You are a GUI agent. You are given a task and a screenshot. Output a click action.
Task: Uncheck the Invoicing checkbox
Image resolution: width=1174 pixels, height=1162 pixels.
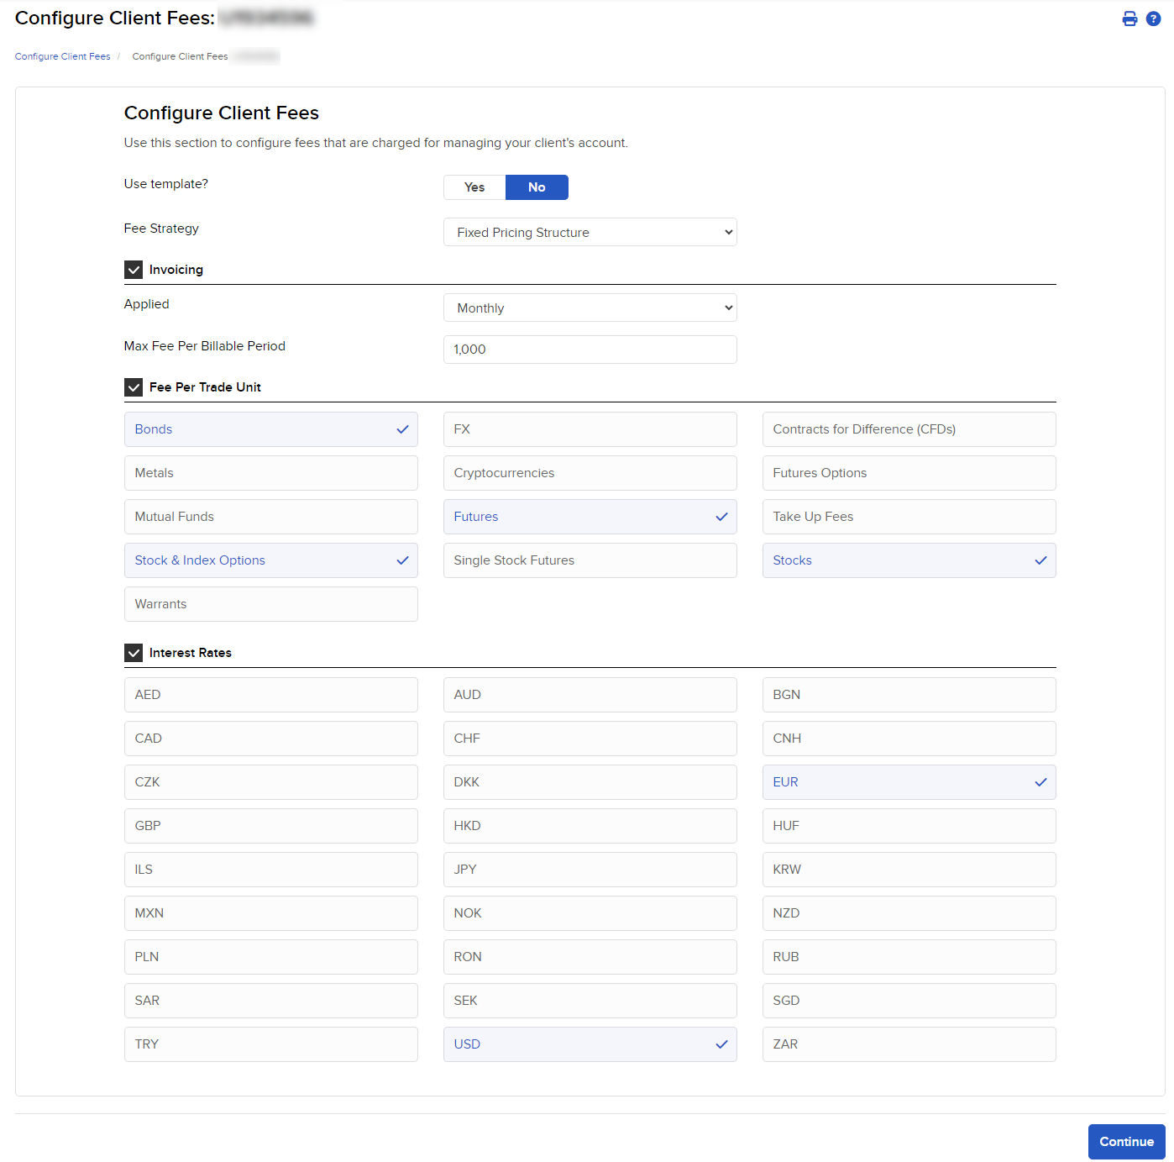click(x=134, y=270)
